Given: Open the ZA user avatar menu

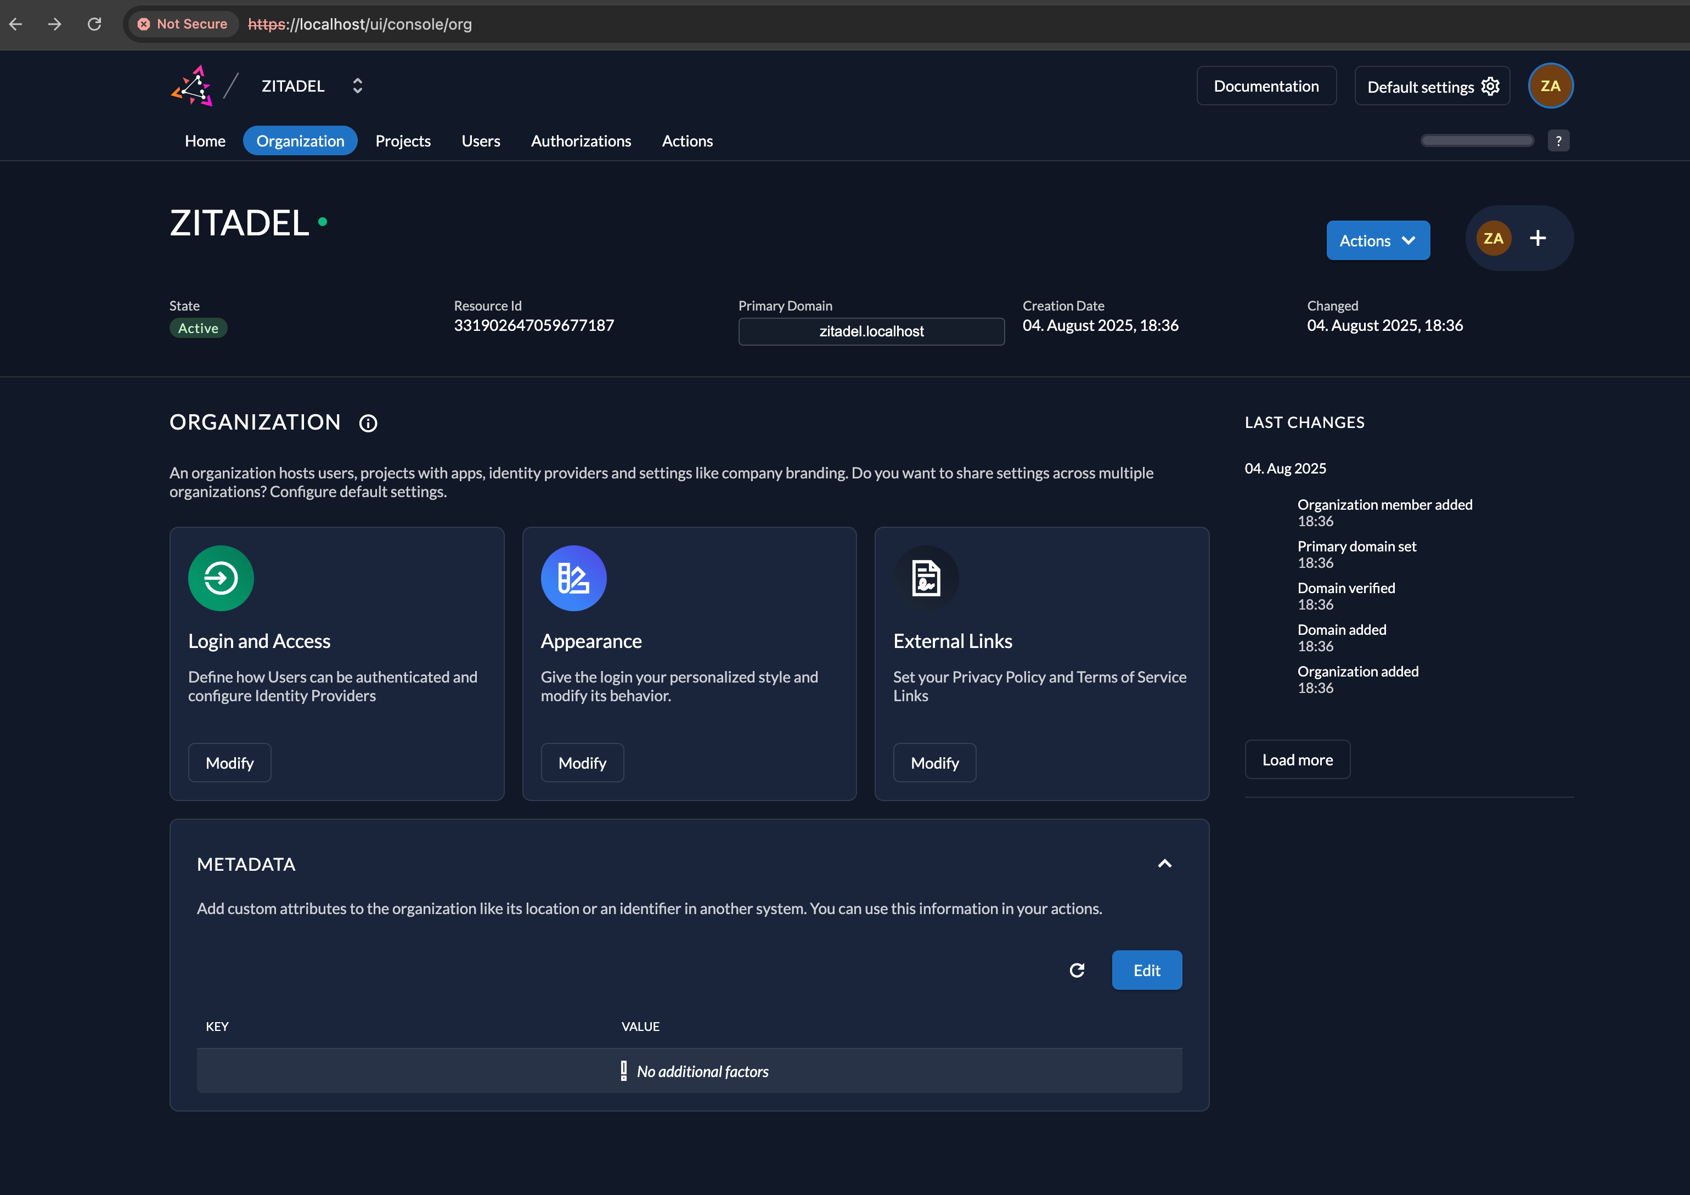Looking at the screenshot, I should pos(1550,86).
